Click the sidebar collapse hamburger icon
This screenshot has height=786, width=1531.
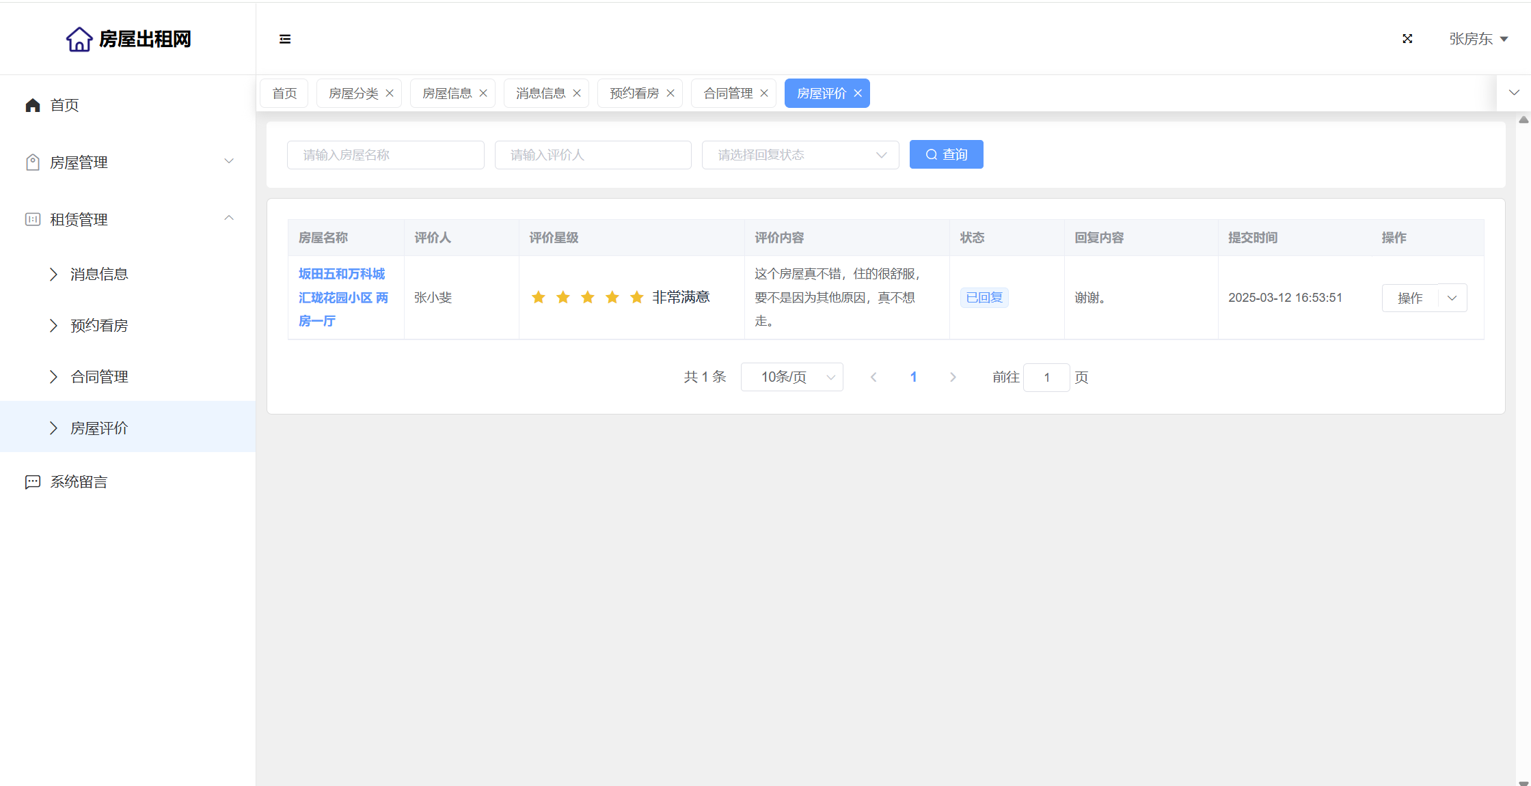coord(285,39)
